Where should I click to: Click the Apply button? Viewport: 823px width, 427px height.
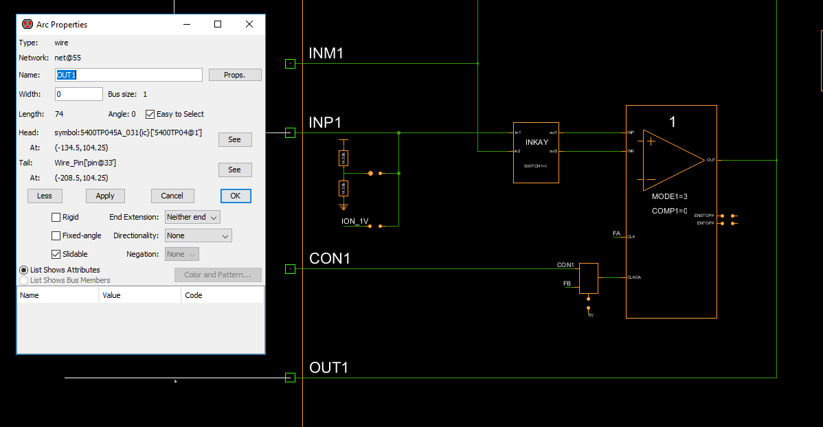coord(105,196)
